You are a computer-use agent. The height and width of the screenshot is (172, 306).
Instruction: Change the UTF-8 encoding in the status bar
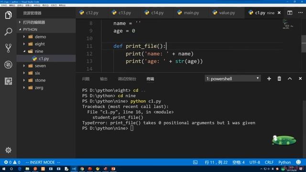pos(255,162)
